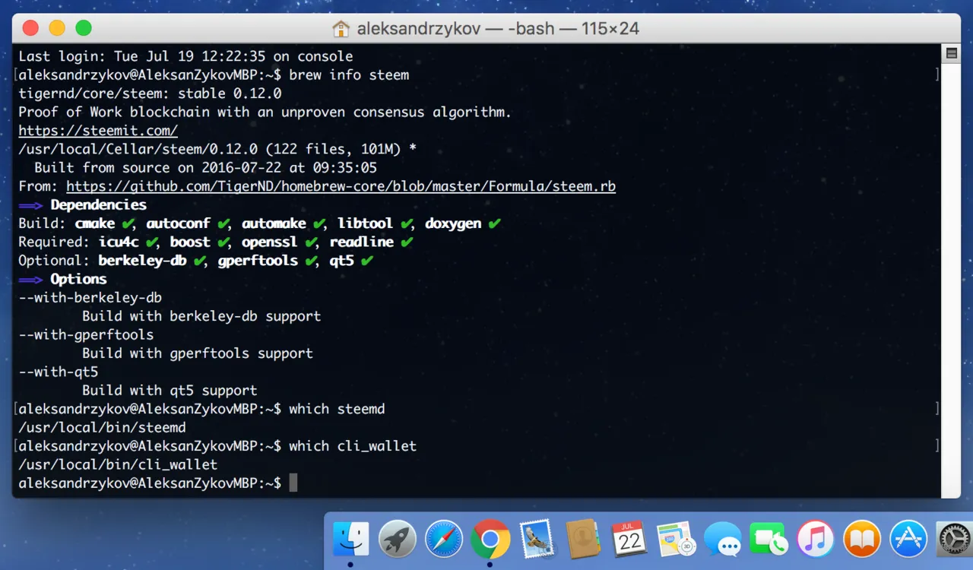Click 'Built from source on 2016-07-22' line

pyautogui.click(x=205, y=168)
